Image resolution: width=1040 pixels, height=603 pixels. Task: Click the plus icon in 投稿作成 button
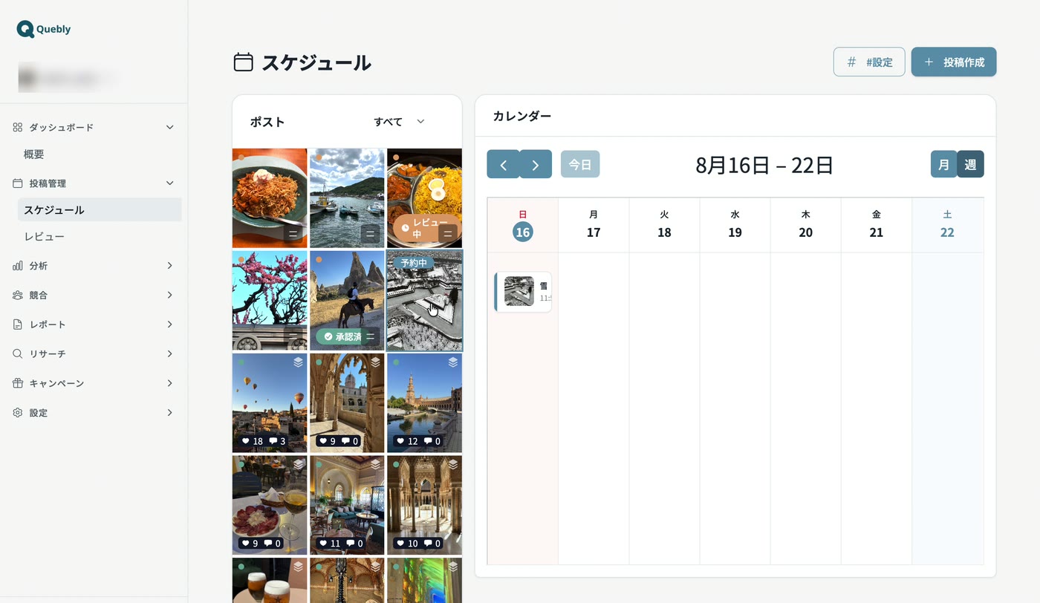[x=929, y=62]
